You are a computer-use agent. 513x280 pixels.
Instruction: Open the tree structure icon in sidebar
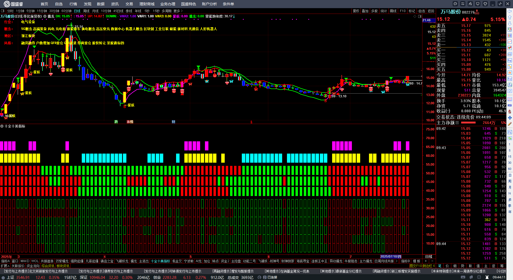coord(510,66)
